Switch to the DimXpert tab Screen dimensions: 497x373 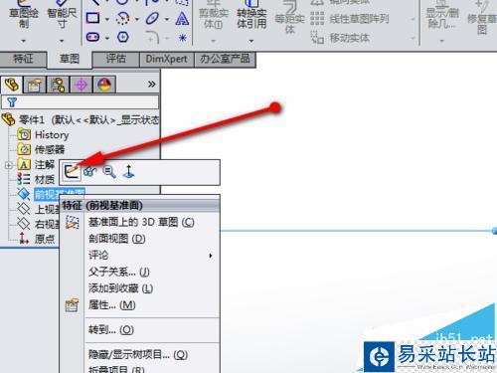click(166, 59)
